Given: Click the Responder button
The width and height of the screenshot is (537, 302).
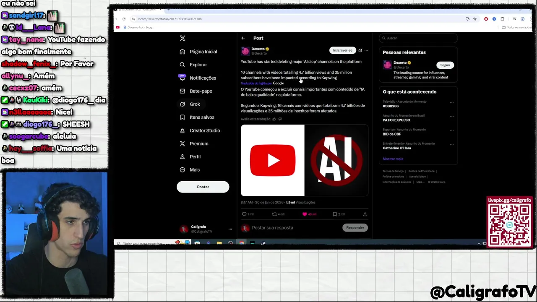Looking at the screenshot, I should pos(355,228).
